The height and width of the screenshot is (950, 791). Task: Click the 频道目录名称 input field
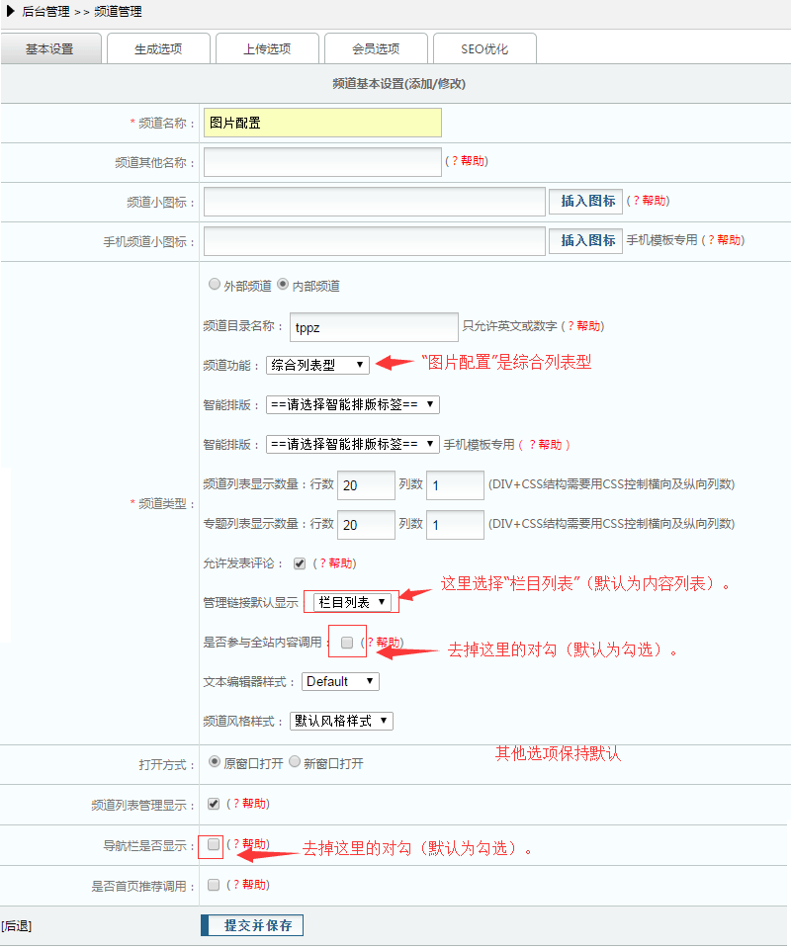[x=374, y=326]
